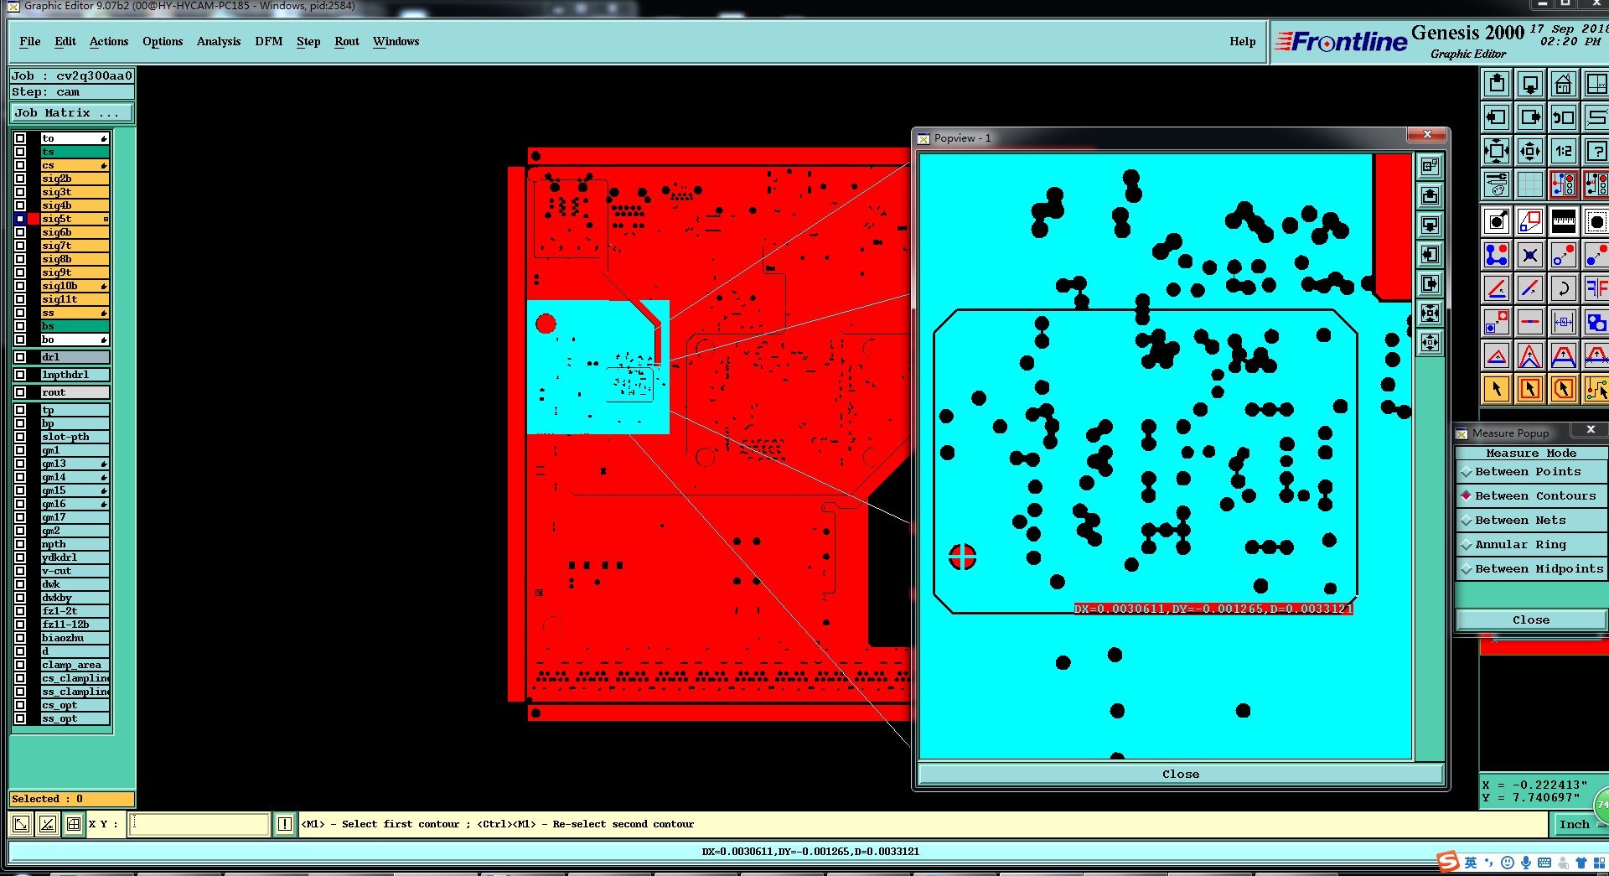Select the Between Midpoints measure mode

(x=1531, y=569)
